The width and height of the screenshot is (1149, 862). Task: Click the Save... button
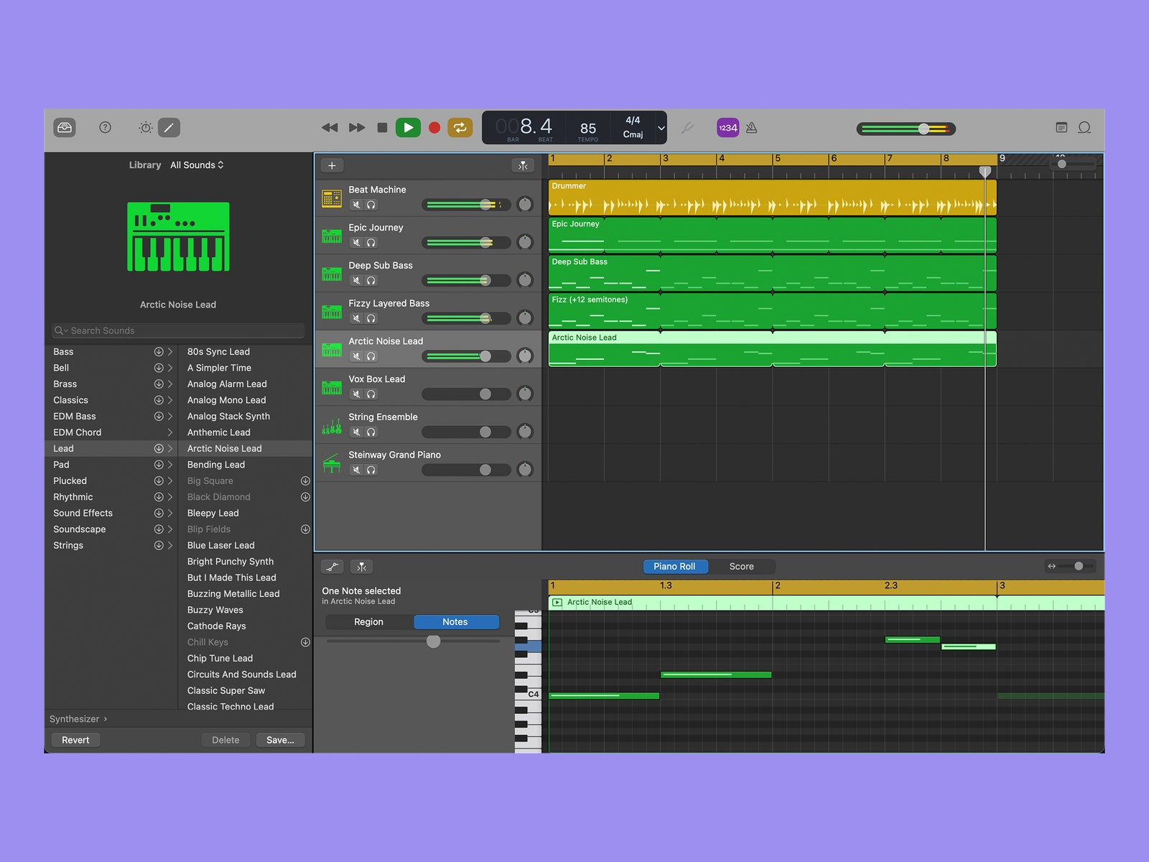(280, 740)
